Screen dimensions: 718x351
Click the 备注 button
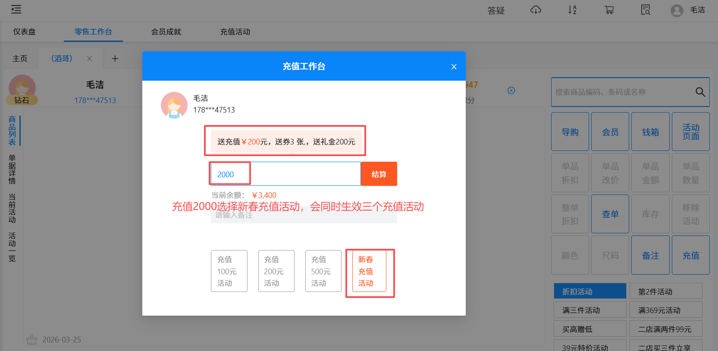650,255
